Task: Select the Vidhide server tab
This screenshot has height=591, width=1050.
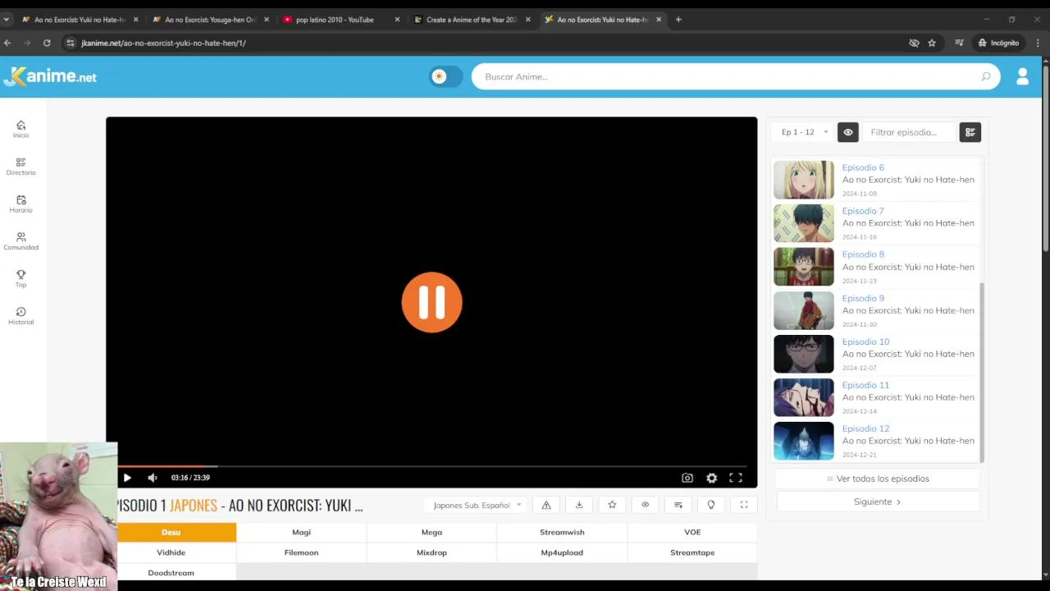Action: click(x=171, y=552)
